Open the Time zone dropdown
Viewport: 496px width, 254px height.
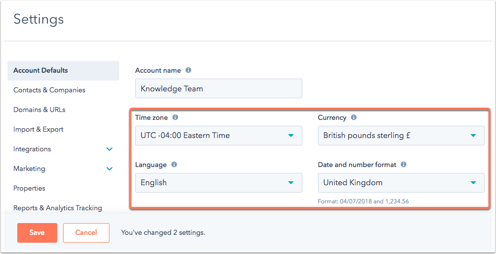click(x=218, y=136)
